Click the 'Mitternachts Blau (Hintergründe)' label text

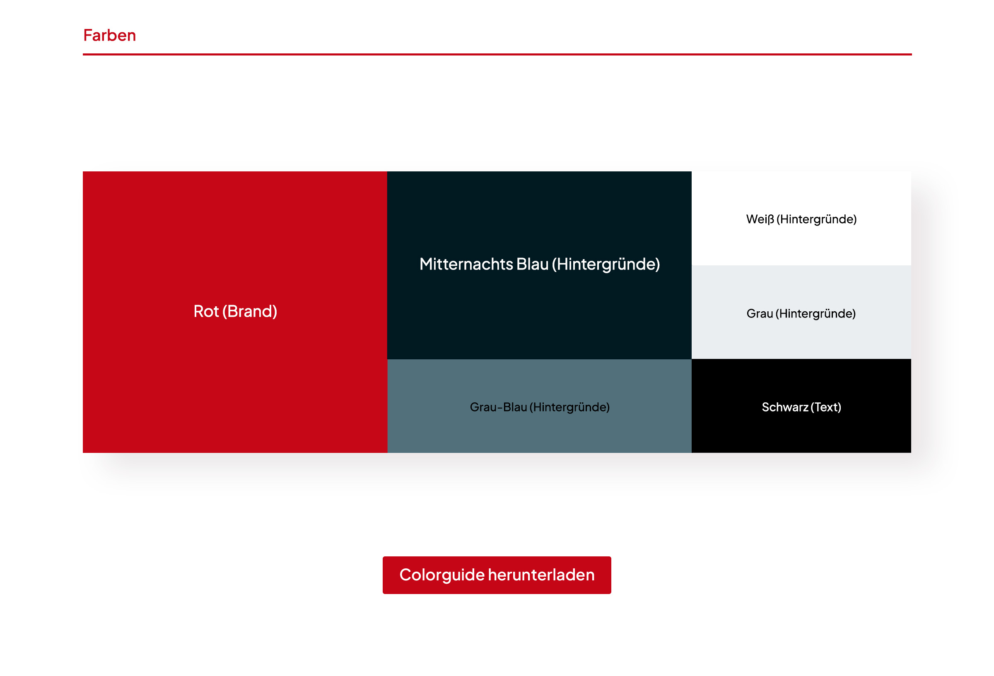539,264
